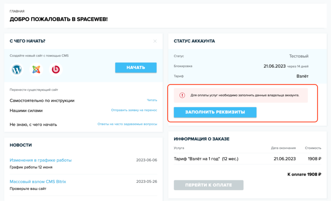Click the blocking date 21.06.2023
331x201 pixels.
pyautogui.click(x=275, y=66)
